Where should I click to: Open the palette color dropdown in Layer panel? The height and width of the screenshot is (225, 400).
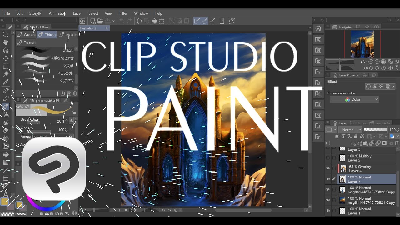[331, 130]
